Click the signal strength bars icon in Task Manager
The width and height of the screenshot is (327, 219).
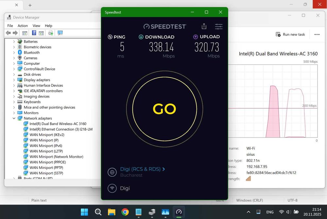tap(248, 179)
